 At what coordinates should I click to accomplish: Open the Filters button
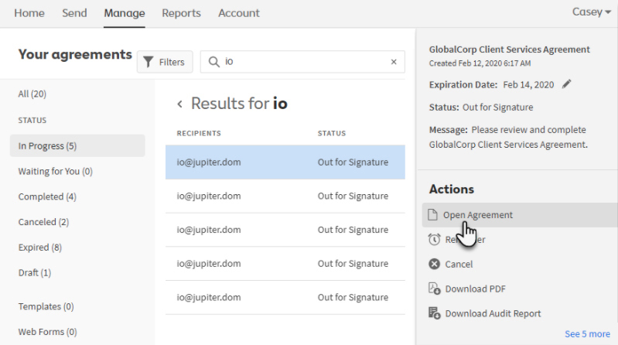click(165, 62)
